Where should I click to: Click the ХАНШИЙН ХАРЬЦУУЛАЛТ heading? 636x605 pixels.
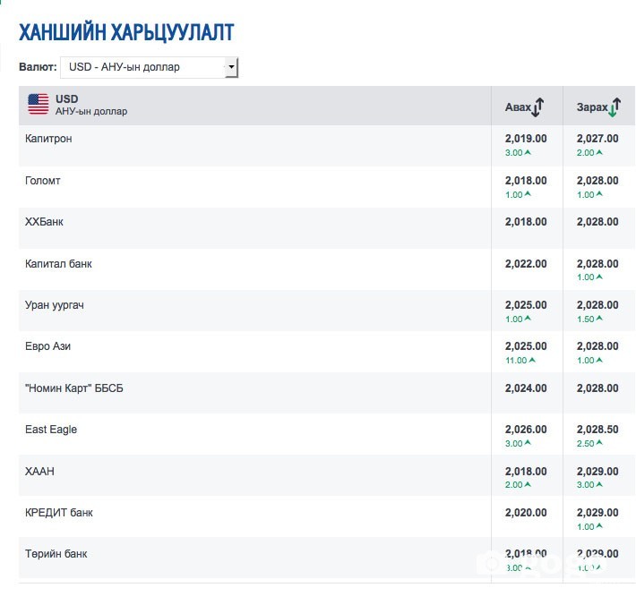click(x=126, y=32)
